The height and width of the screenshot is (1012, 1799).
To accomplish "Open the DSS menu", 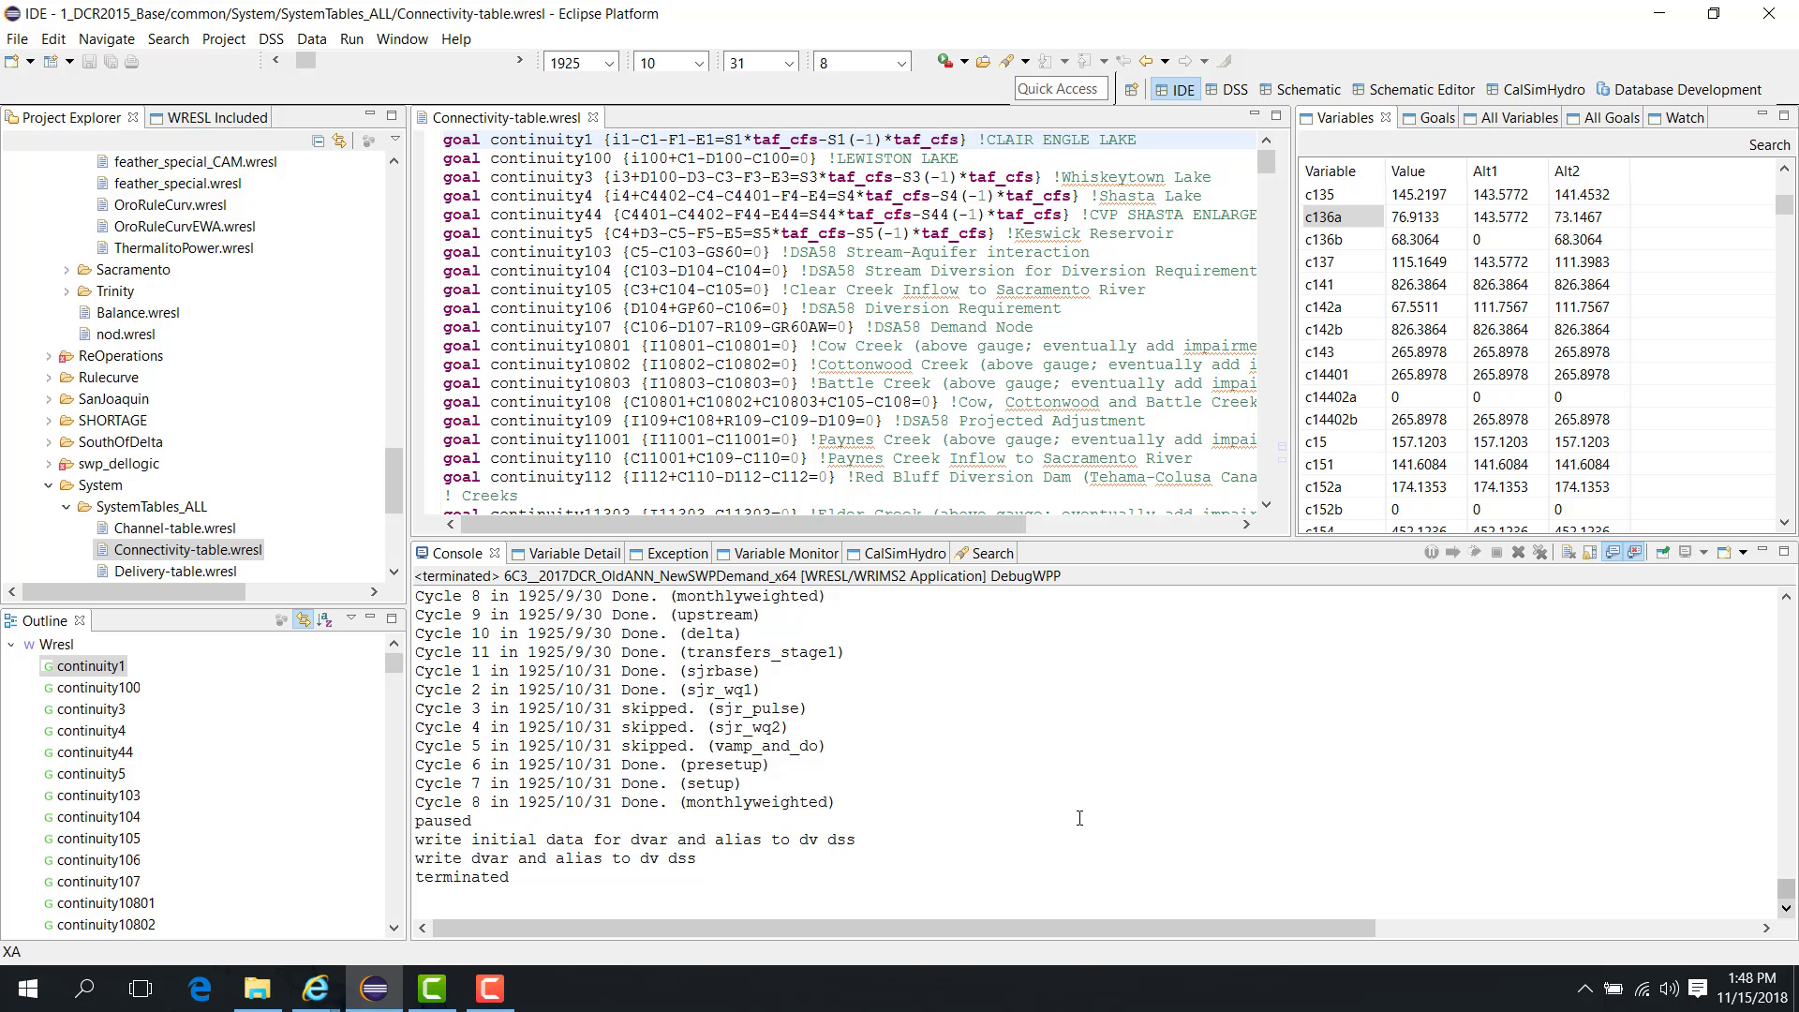I will coord(271,39).
